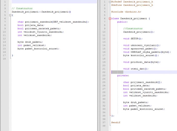Click 'Zasobnik_prijimaci::Zasobnik_prijimaci()' definition line

tap(41, 12)
